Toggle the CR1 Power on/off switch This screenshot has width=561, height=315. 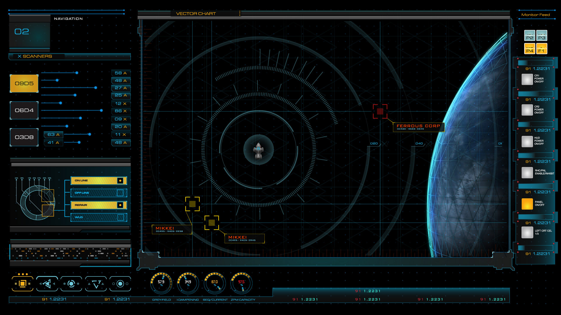point(527,79)
